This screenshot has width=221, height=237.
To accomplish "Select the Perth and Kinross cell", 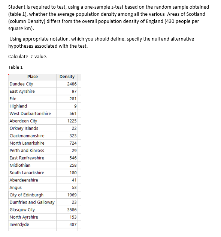I will [x=33, y=151].
